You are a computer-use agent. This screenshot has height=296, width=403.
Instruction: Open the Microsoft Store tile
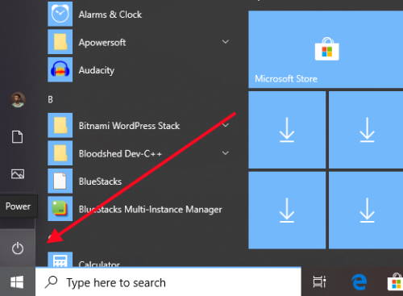pyautogui.click(x=326, y=49)
